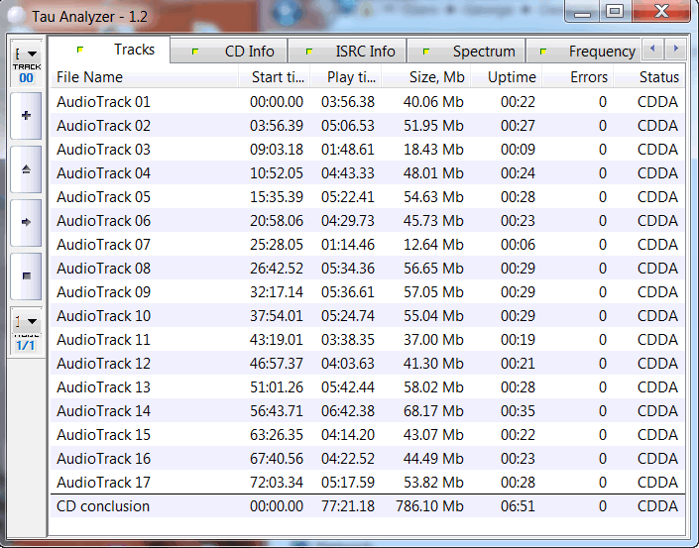Select AudioTrack 01 row
The width and height of the screenshot is (699, 548).
coord(104,102)
